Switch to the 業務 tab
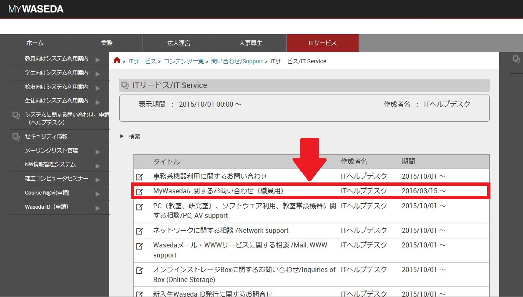 [107, 43]
